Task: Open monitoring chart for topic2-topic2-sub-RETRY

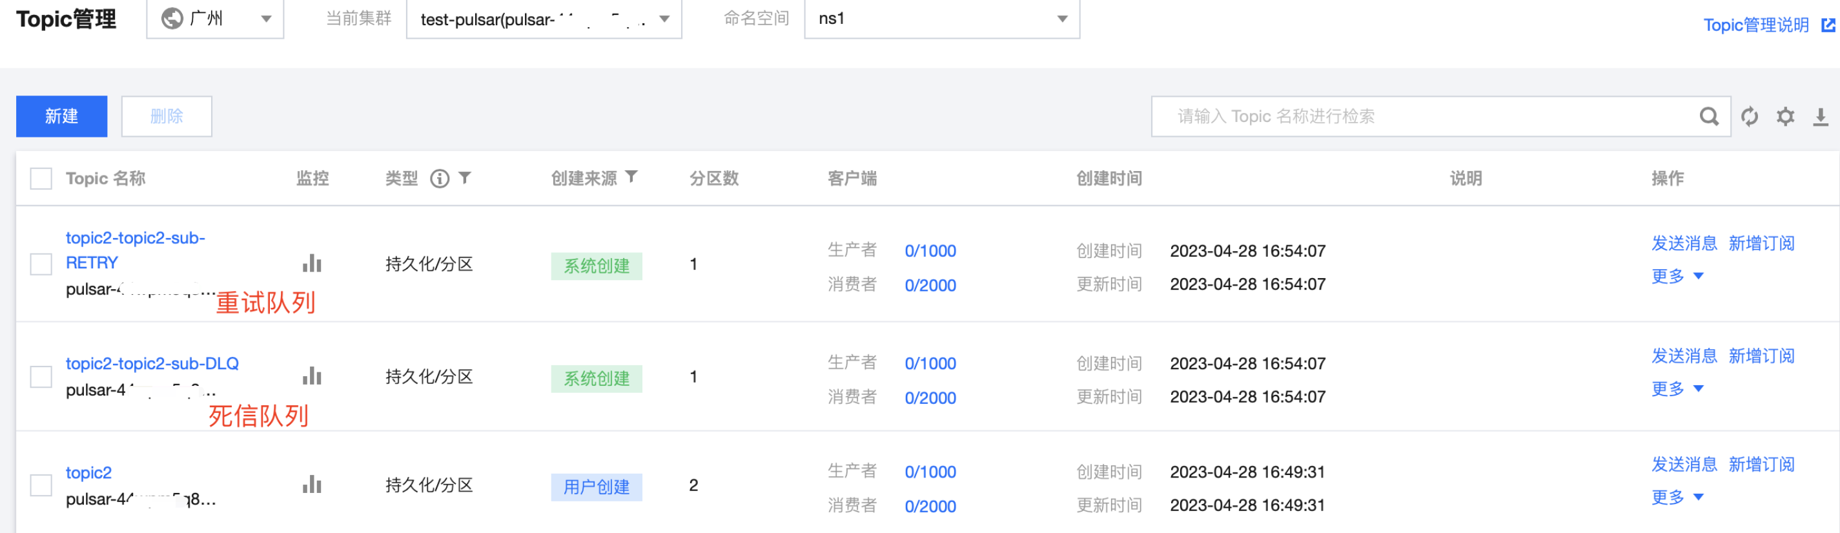Action: coord(312,264)
